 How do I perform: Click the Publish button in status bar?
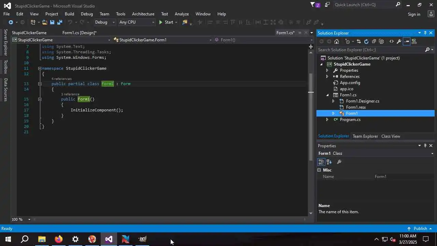point(420,229)
